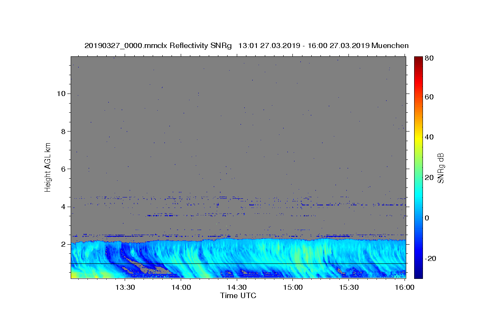Click the colorbar value 40
Screen dimensions: 502x334
pos(429,137)
